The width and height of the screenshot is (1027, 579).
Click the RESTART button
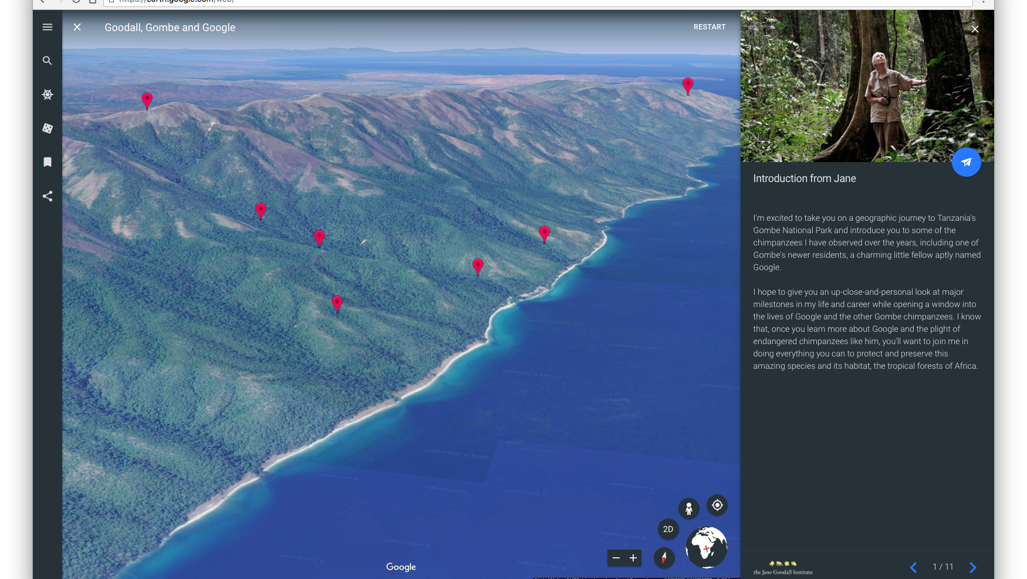tap(710, 27)
